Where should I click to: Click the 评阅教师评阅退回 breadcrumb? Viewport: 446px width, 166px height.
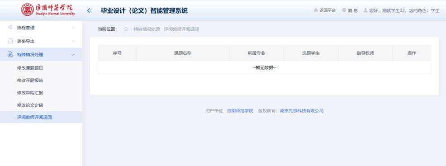click(x=181, y=29)
